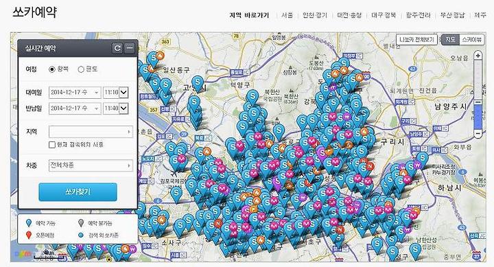Expand the 차종 전체차종 selector

[x=91, y=165]
